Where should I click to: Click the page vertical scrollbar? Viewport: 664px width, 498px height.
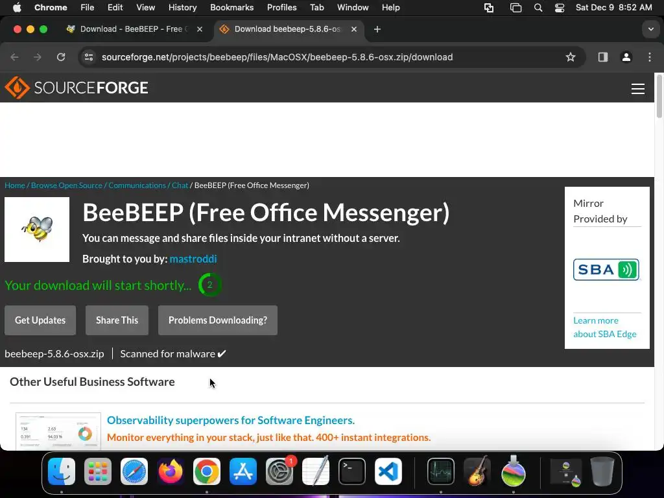point(659,97)
